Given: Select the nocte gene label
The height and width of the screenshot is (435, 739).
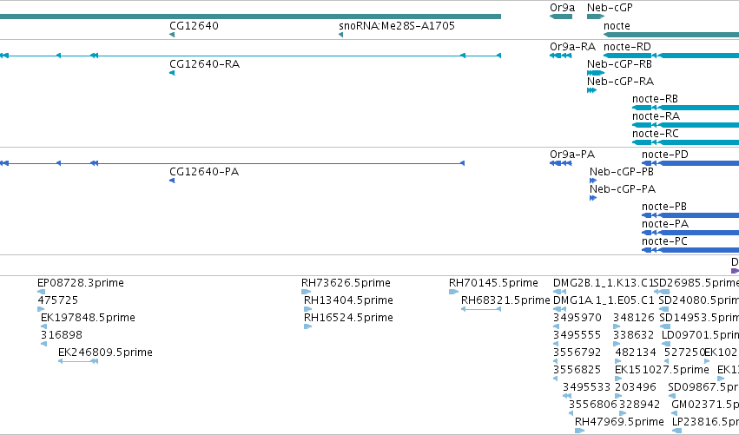Looking at the screenshot, I should click(617, 26).
